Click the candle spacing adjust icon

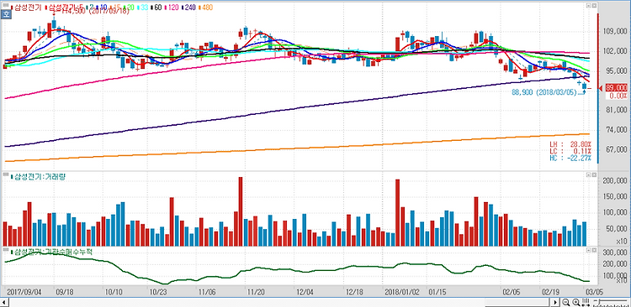586,302
